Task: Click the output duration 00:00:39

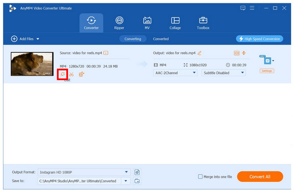Action: pyautogui.click(x=239, y=65)
